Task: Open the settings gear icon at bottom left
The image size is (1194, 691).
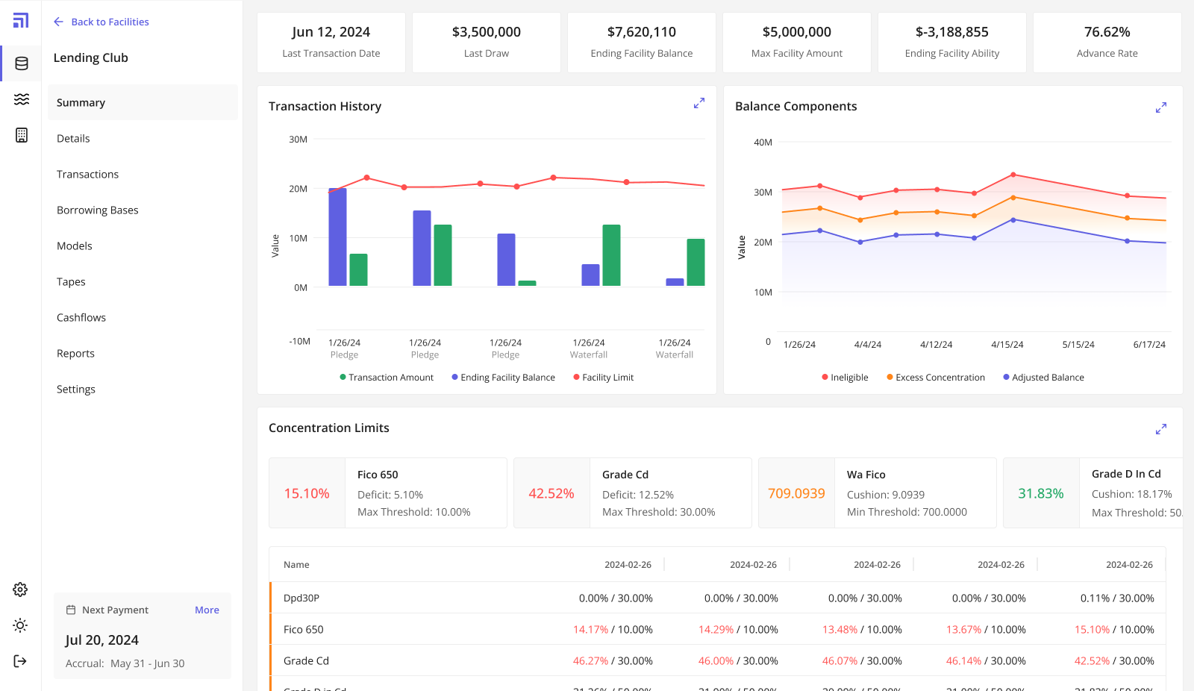Action: pos(20,590)
